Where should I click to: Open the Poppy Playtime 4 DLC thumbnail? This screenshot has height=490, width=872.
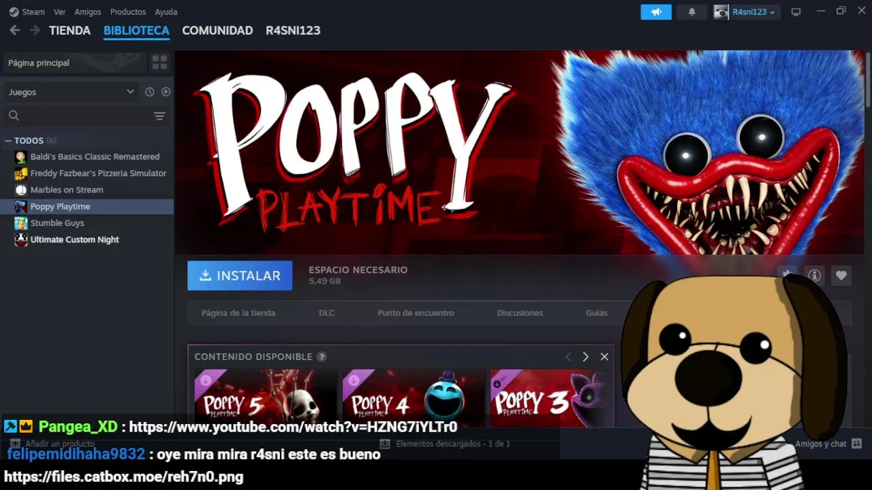click(x=414, y=398)
